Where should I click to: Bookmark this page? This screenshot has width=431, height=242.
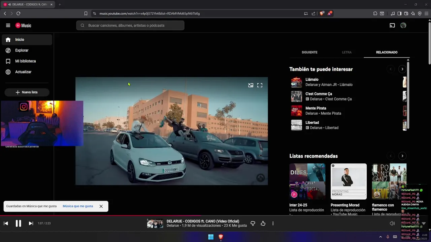click(x=86, y=13)
